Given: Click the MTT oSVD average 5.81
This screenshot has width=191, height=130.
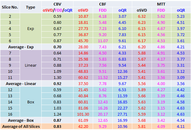Looking at the screenshot, I should point(142,126).
